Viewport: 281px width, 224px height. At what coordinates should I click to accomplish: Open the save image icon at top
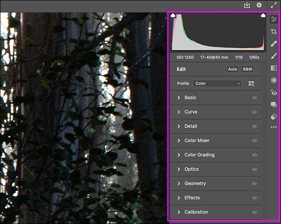pyautogui.click(x=247, y=5)
